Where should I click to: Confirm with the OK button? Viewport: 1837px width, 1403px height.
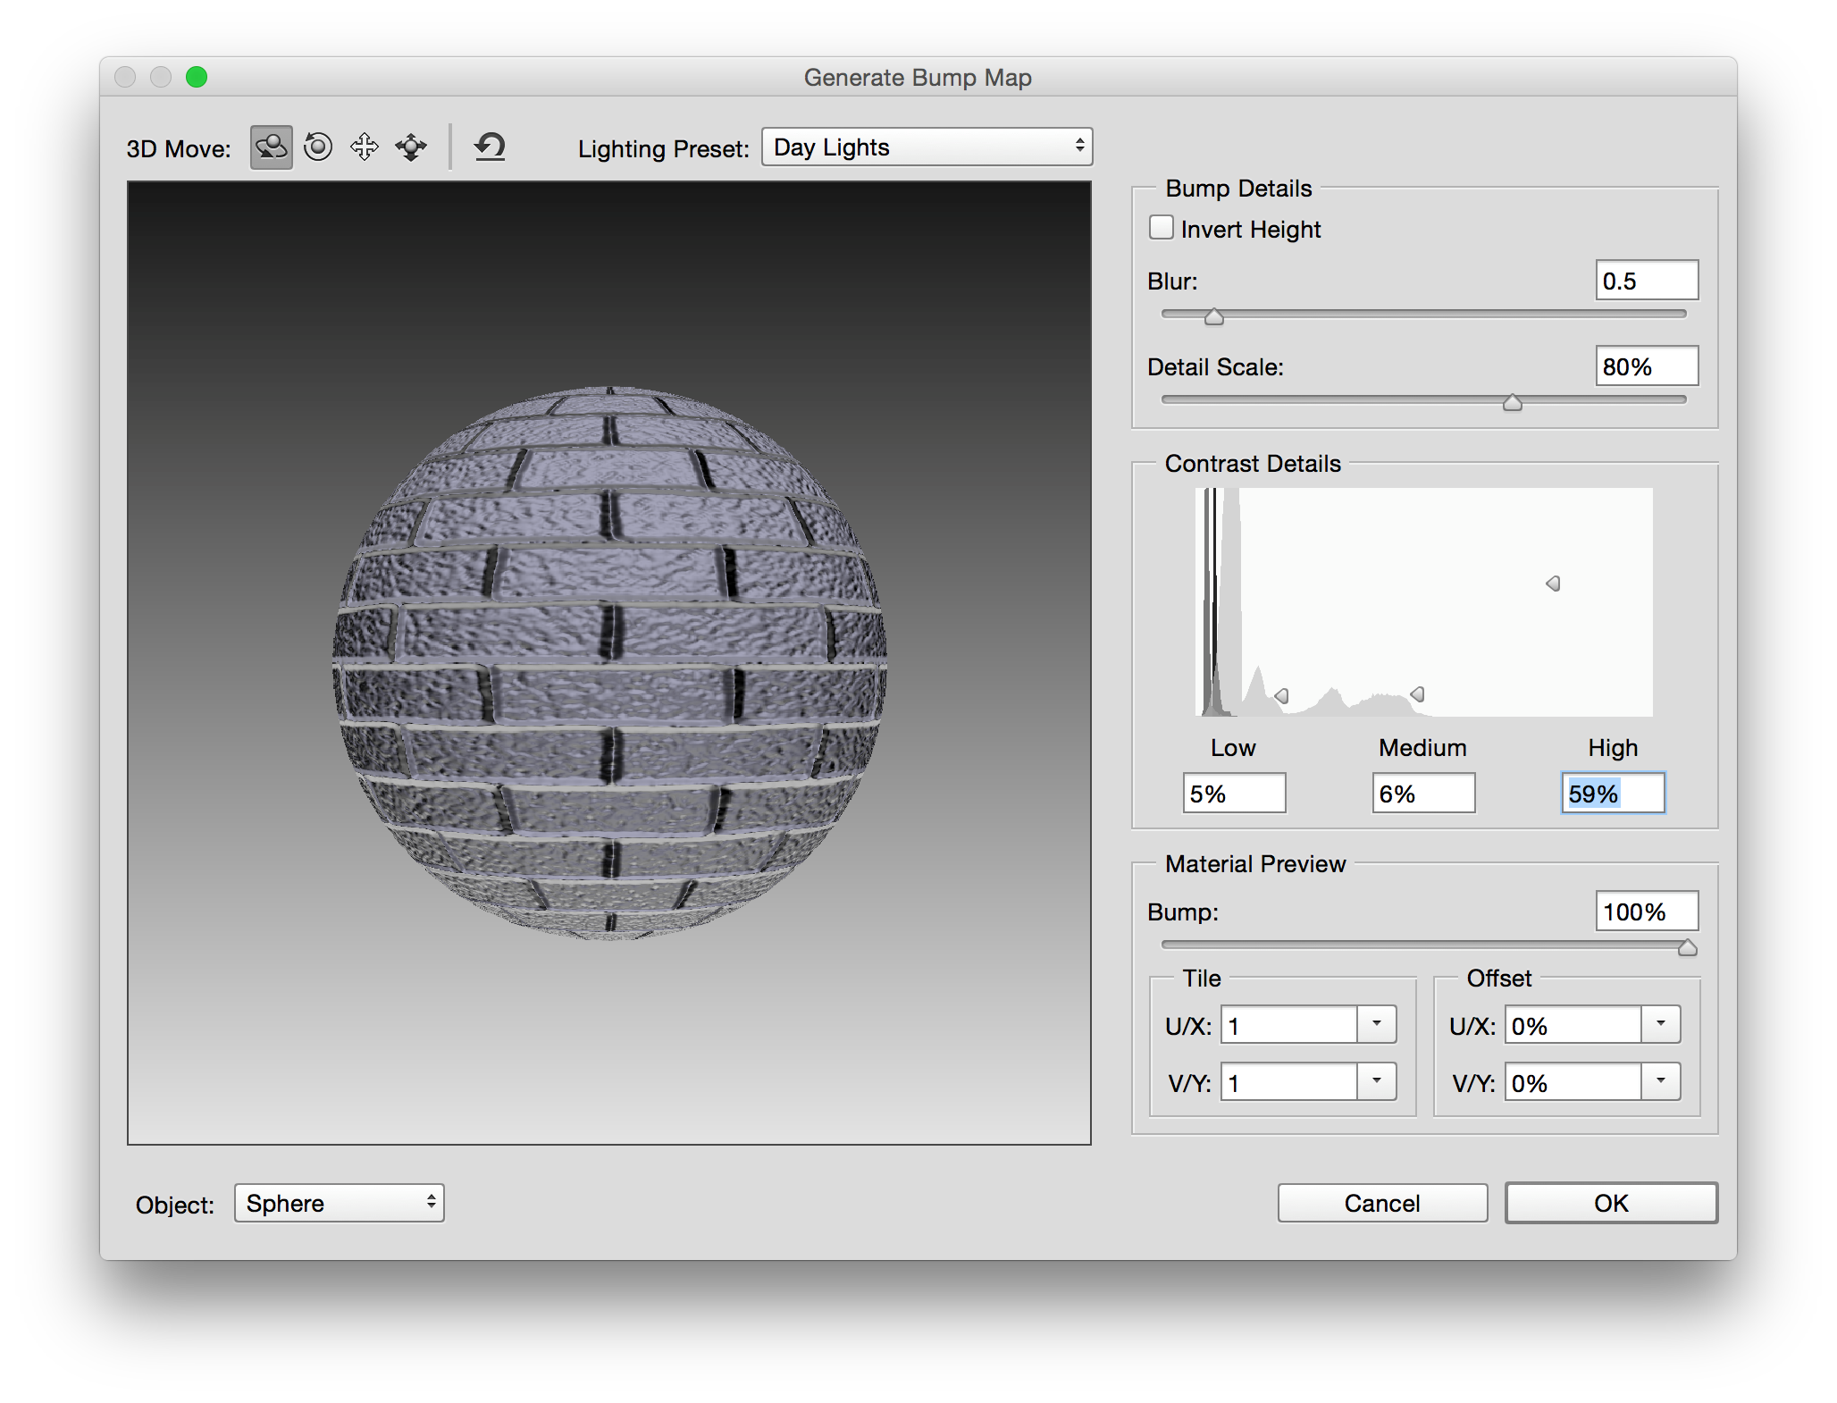1609,1203
